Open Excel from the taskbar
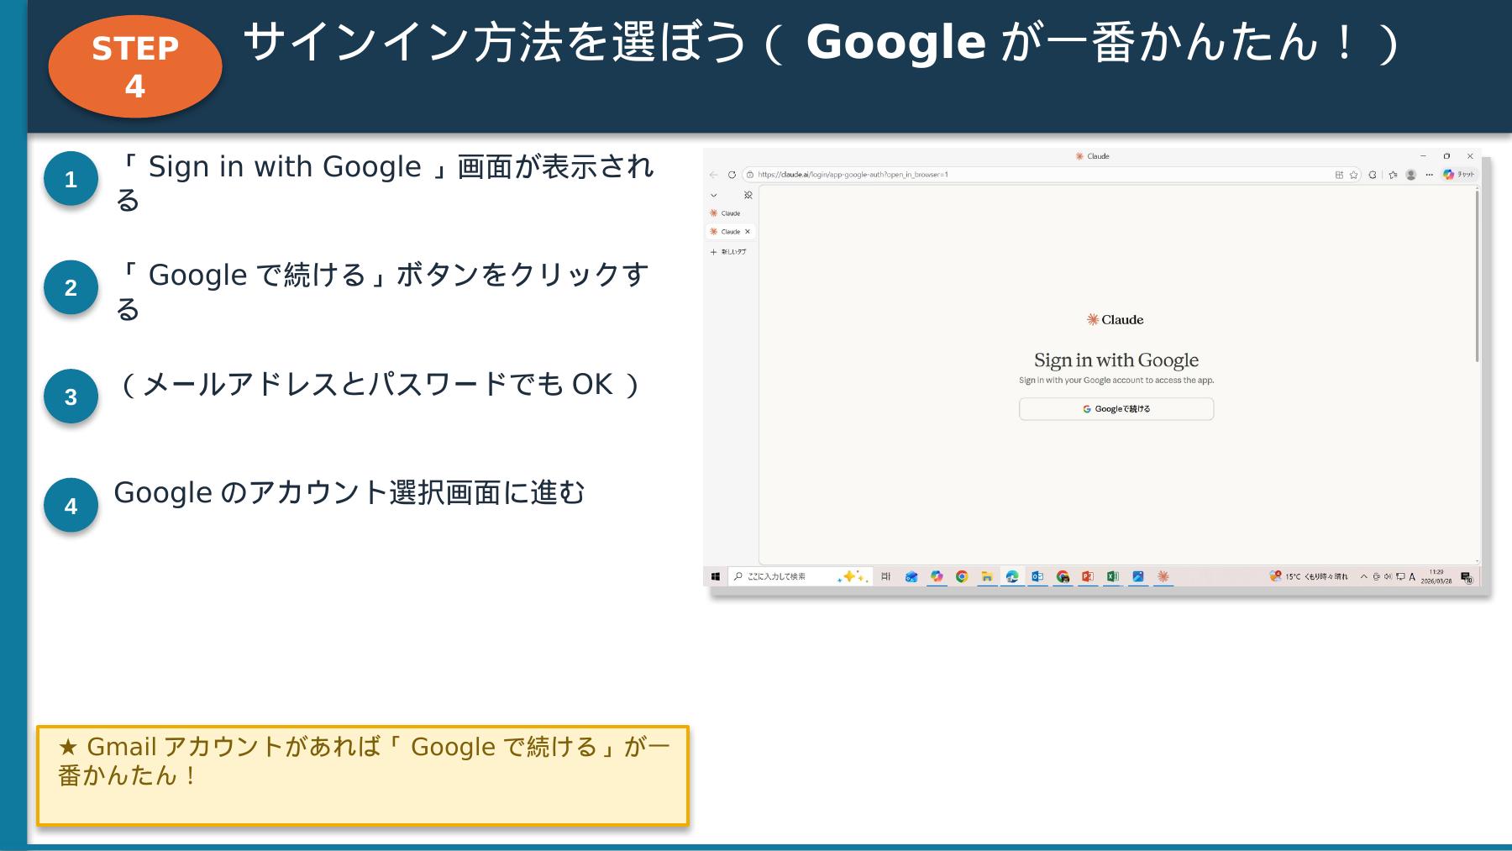The height and width of the screenshot is (851, 1512). (x=1111, y=575)
